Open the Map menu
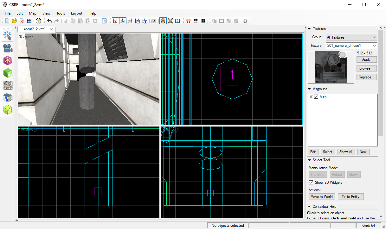Viewport: 386px width, 229px height. tap(33, 13)
